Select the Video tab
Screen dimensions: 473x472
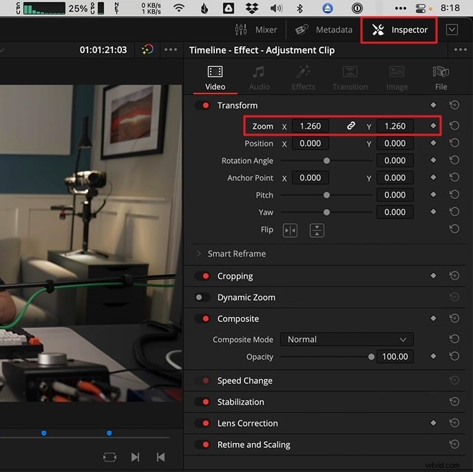click(215, 78)
